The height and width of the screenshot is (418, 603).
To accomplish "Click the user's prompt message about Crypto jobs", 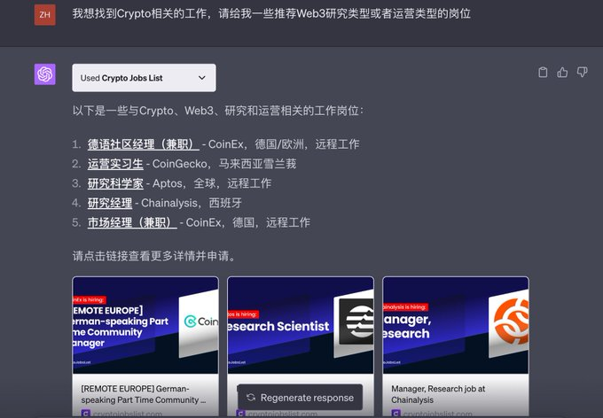I will point(270,14).
